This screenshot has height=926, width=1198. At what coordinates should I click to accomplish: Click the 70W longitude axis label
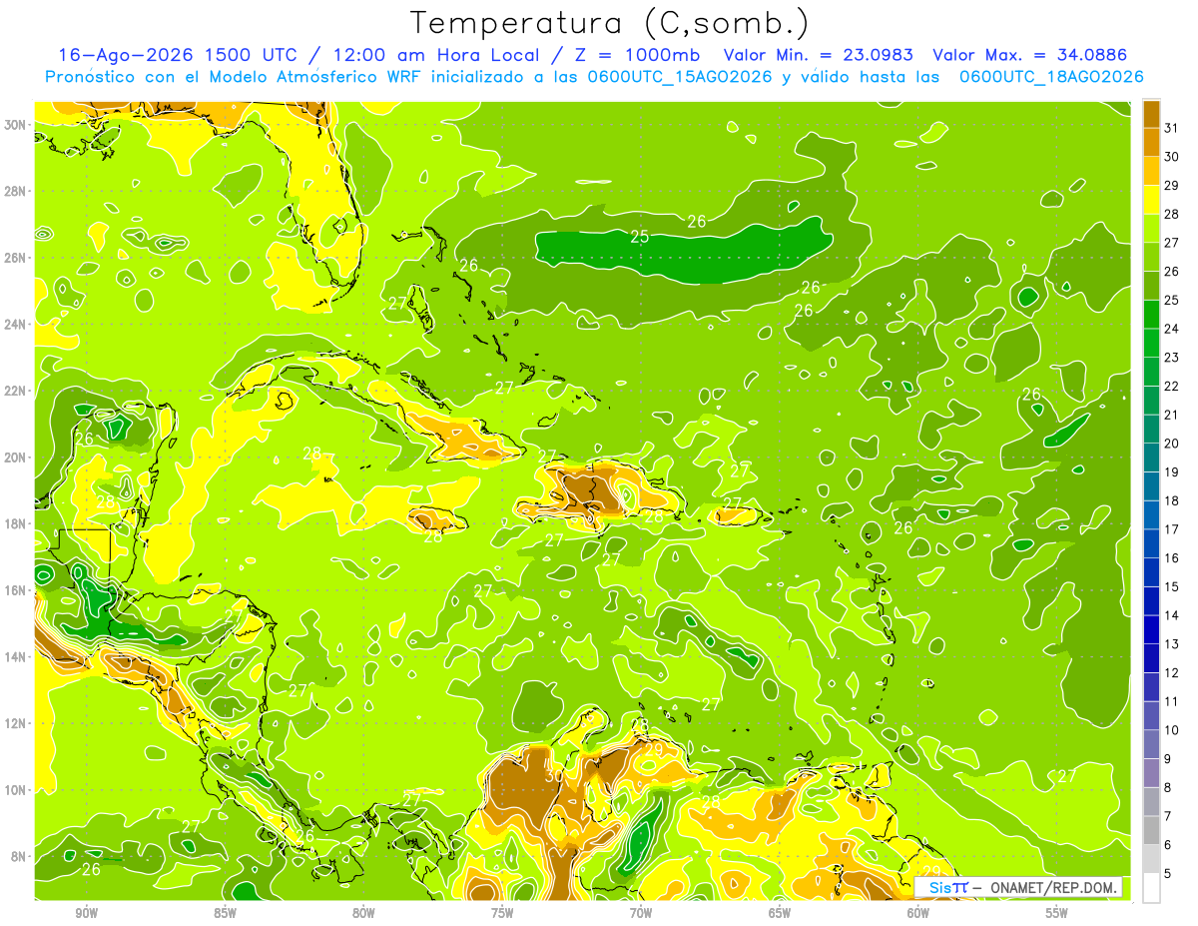641,913
